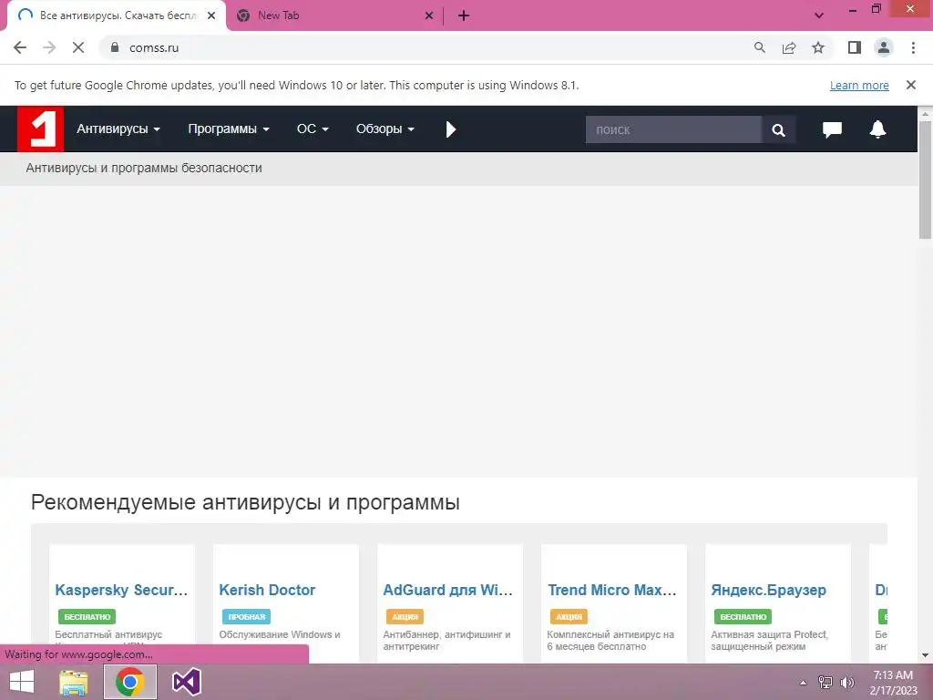
Task: Share this page icon in address bar
Action: [789, 47]
